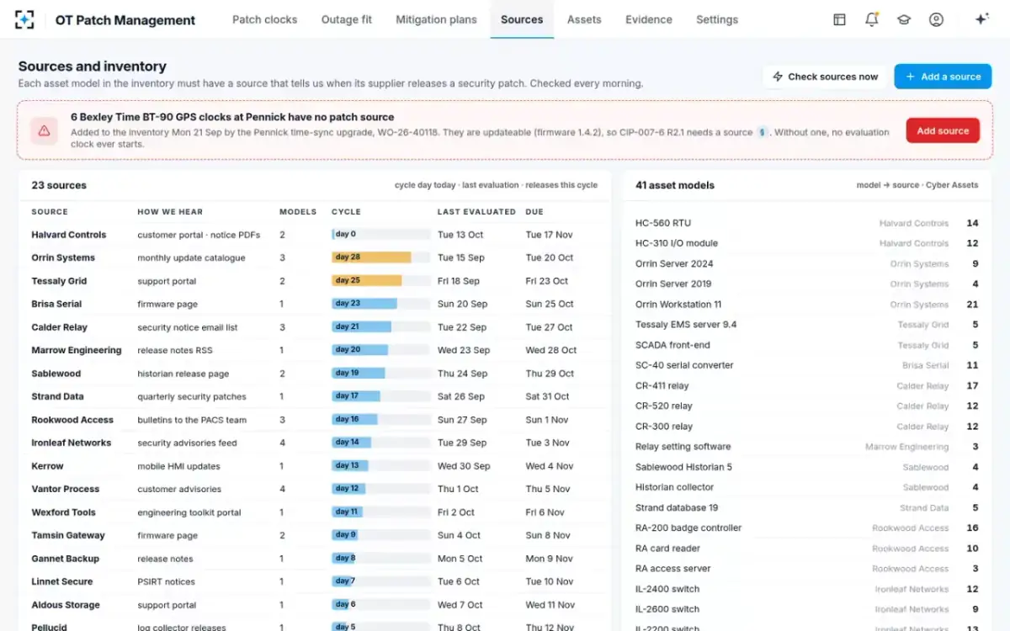Select Vantor Process in sources list
The height and width of the screenshot is (631, 1010).
click(x=66, y=489)
